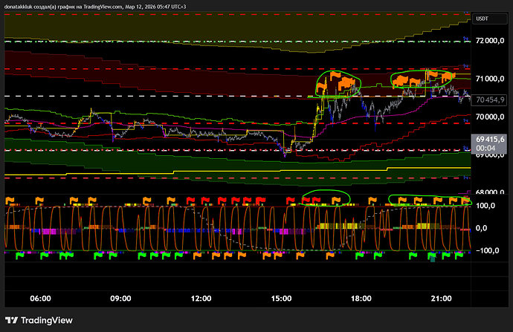The width and height of the screenshot is (513, 332).
Task: Select the 09:00 time axis mark
Action: point(120,298)
